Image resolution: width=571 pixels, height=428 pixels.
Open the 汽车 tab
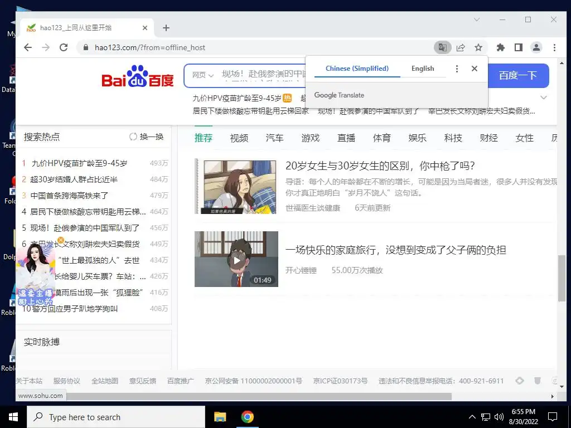coord(274,138)
